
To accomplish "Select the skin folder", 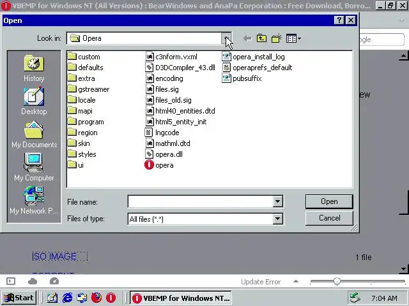I will [79, 143].
